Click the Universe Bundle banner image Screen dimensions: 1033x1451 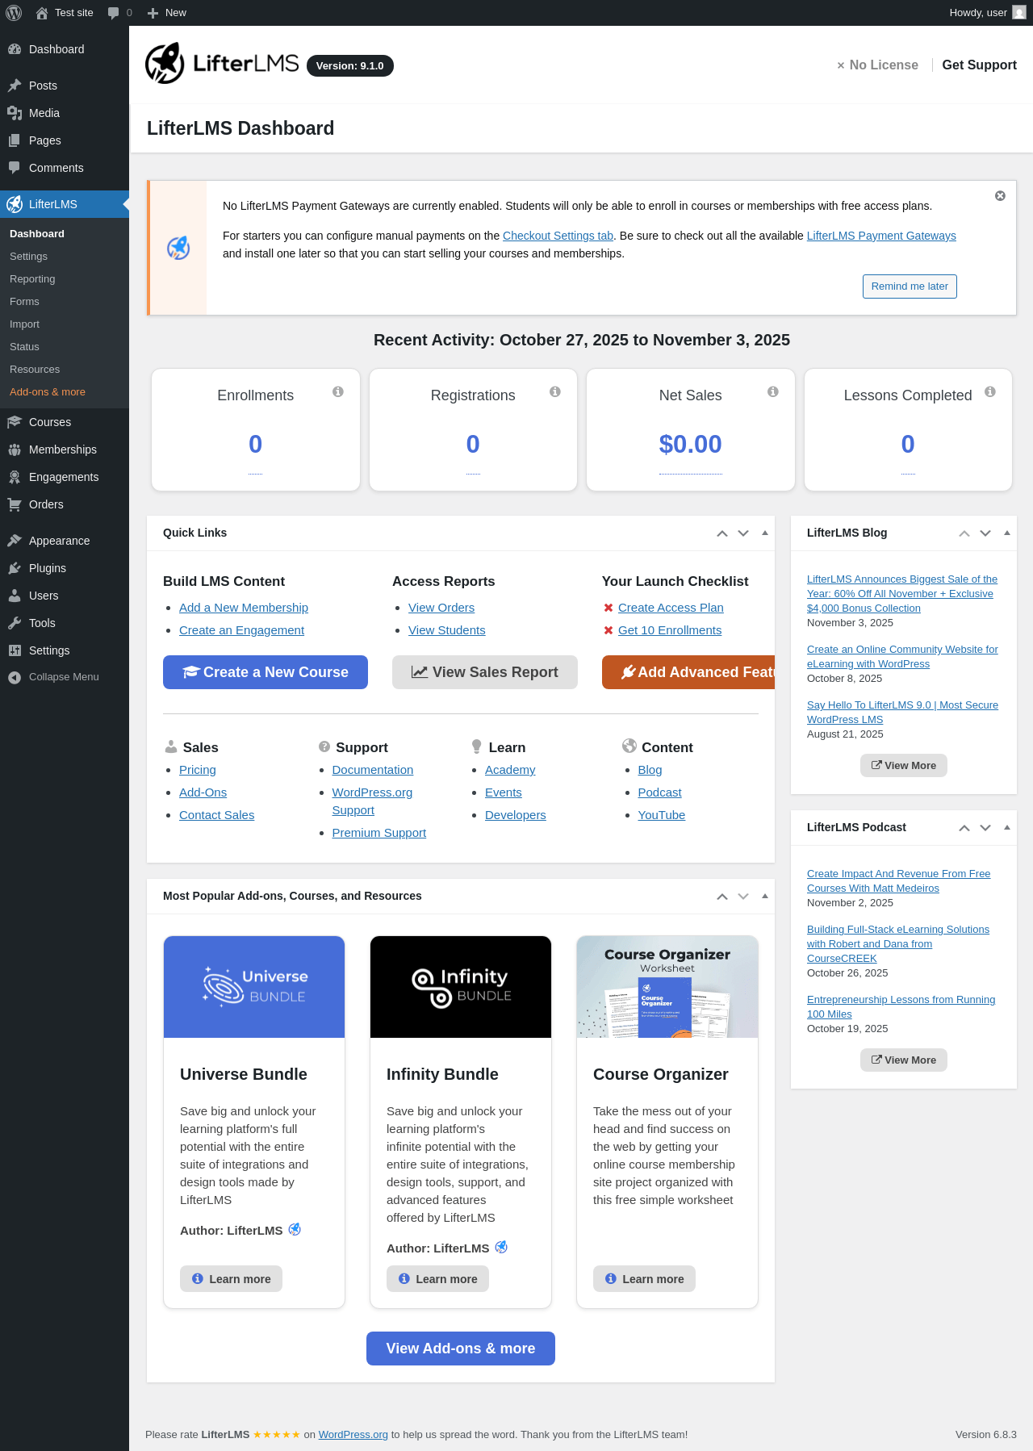point(254,987)
